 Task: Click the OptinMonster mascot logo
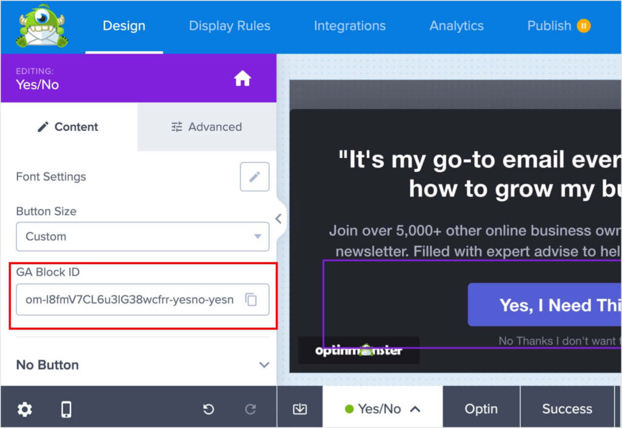coord(42,26)
